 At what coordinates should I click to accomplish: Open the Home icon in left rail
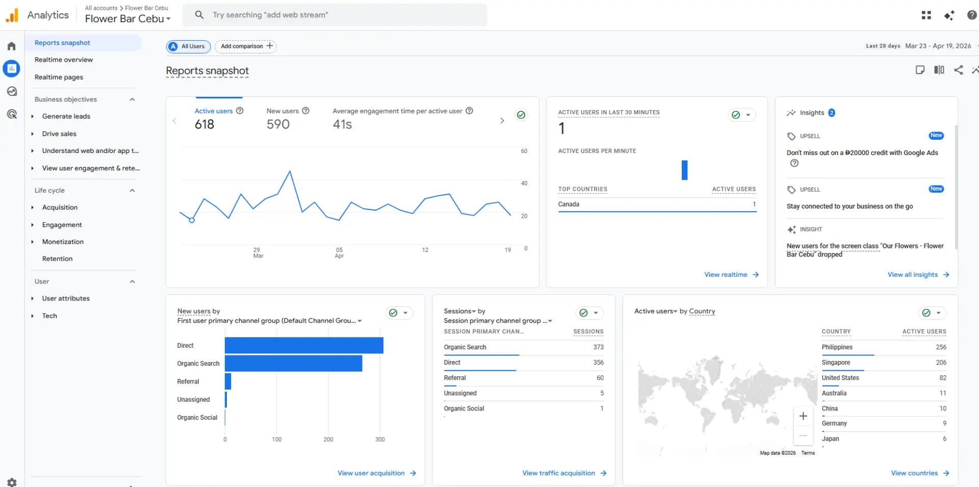coord(11,46)
